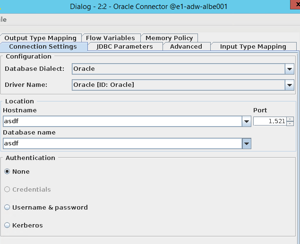Click into the Hostname text field
Screen dimensions: 300x244
122,121
